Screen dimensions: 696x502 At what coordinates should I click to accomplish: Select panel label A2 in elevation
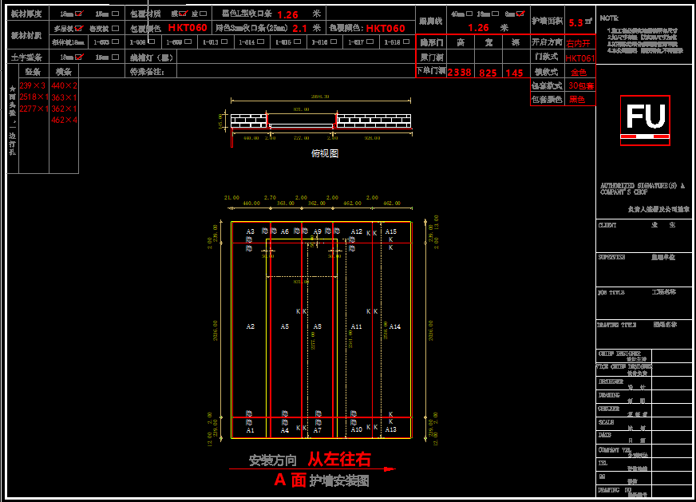click(250, 326)
